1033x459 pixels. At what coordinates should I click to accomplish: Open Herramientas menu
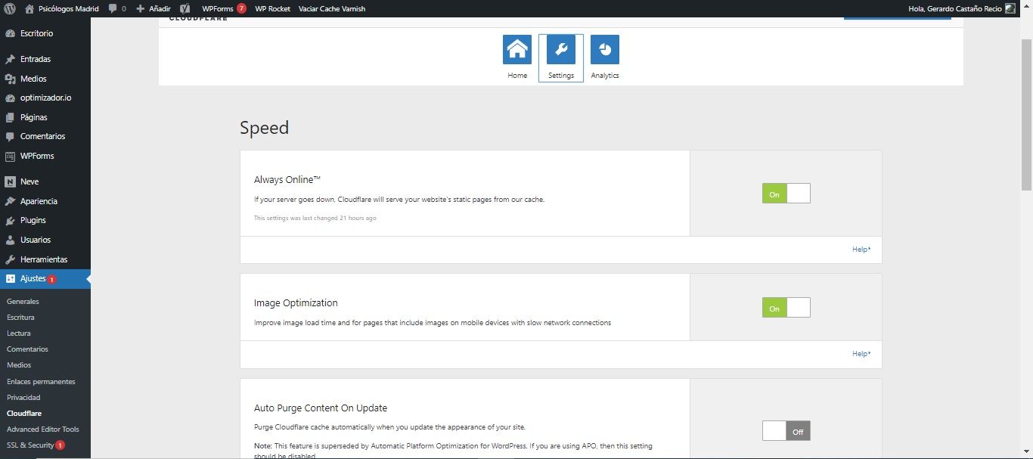(x=45, y=259)
